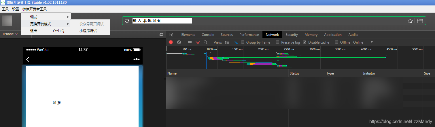Viewport: 435px width, 127px height.
Task: Click the user avatar thumbnail
Action: [7, 21]
